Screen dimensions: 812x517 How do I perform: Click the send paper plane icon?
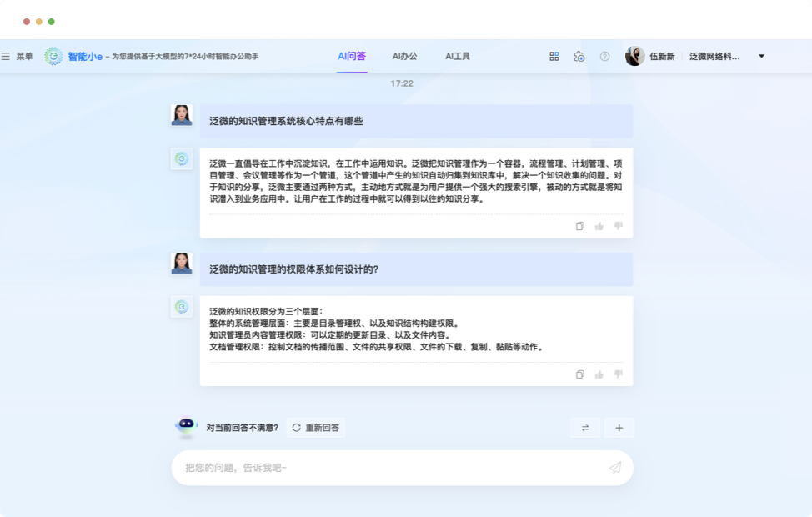pyautogui.click(x=615, y=468)
